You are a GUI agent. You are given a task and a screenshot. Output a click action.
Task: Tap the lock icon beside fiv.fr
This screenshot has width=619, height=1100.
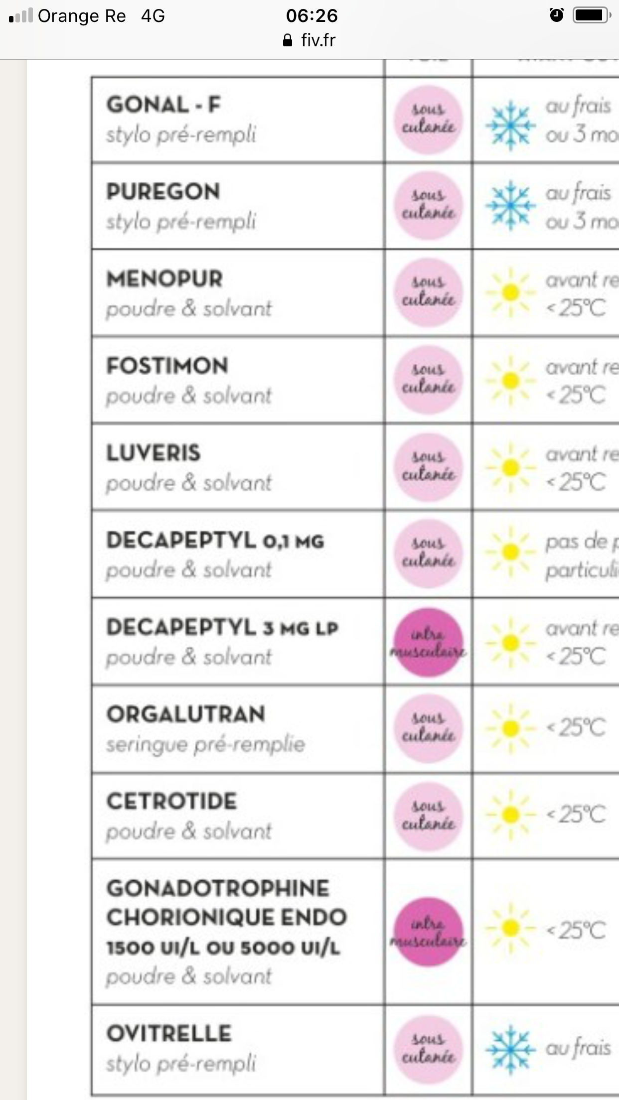tap(287, 40)
